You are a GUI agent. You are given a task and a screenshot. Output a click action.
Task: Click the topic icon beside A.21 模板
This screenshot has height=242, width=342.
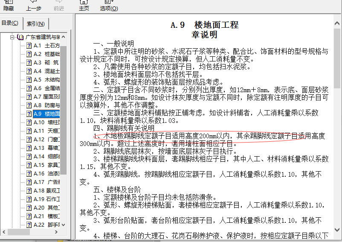pos(29,216)
